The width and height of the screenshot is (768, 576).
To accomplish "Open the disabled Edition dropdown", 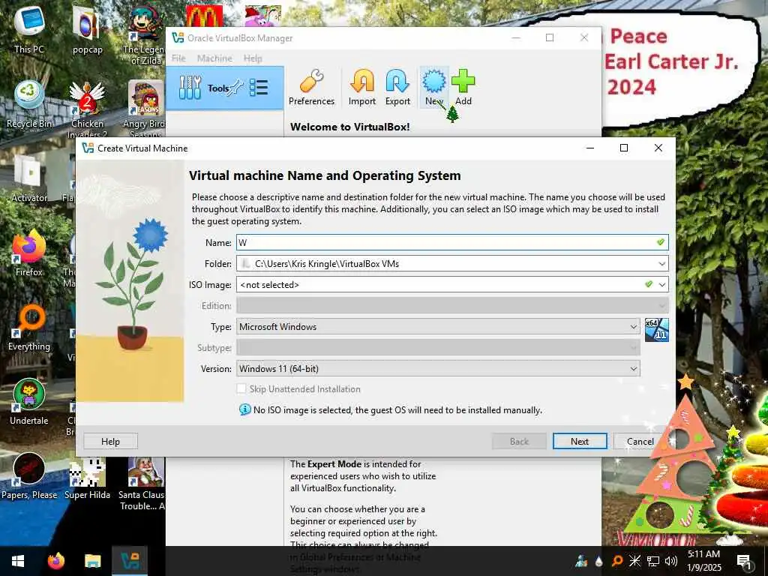I will tap(452, 306).
